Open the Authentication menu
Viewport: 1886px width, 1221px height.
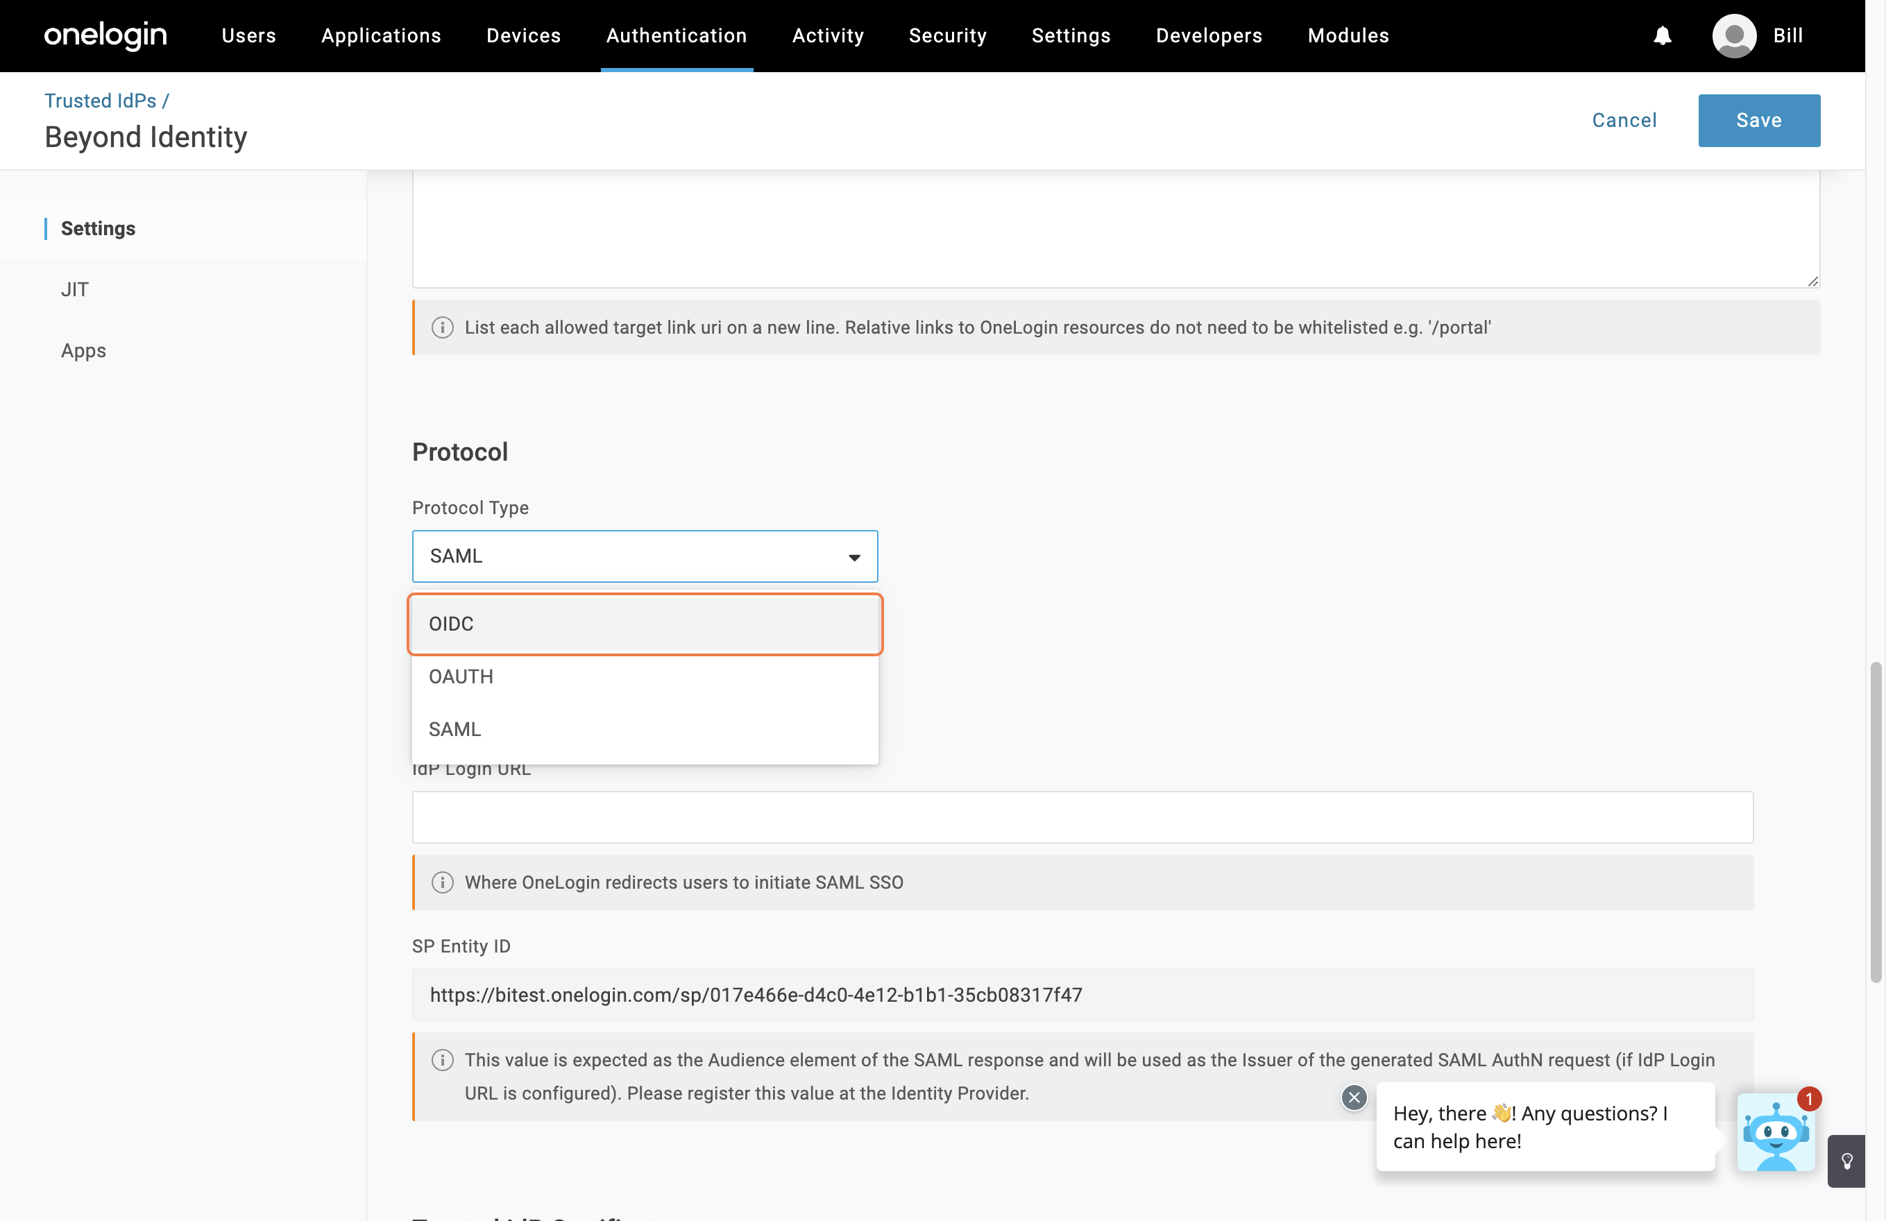click(677, 35)
